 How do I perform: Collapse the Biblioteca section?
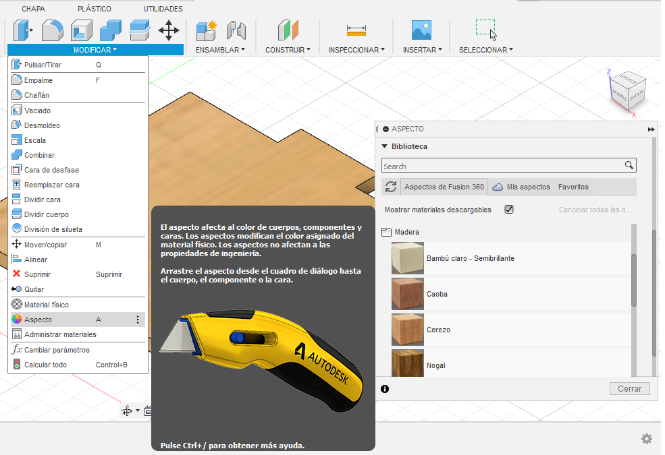[x=385, y=146]
